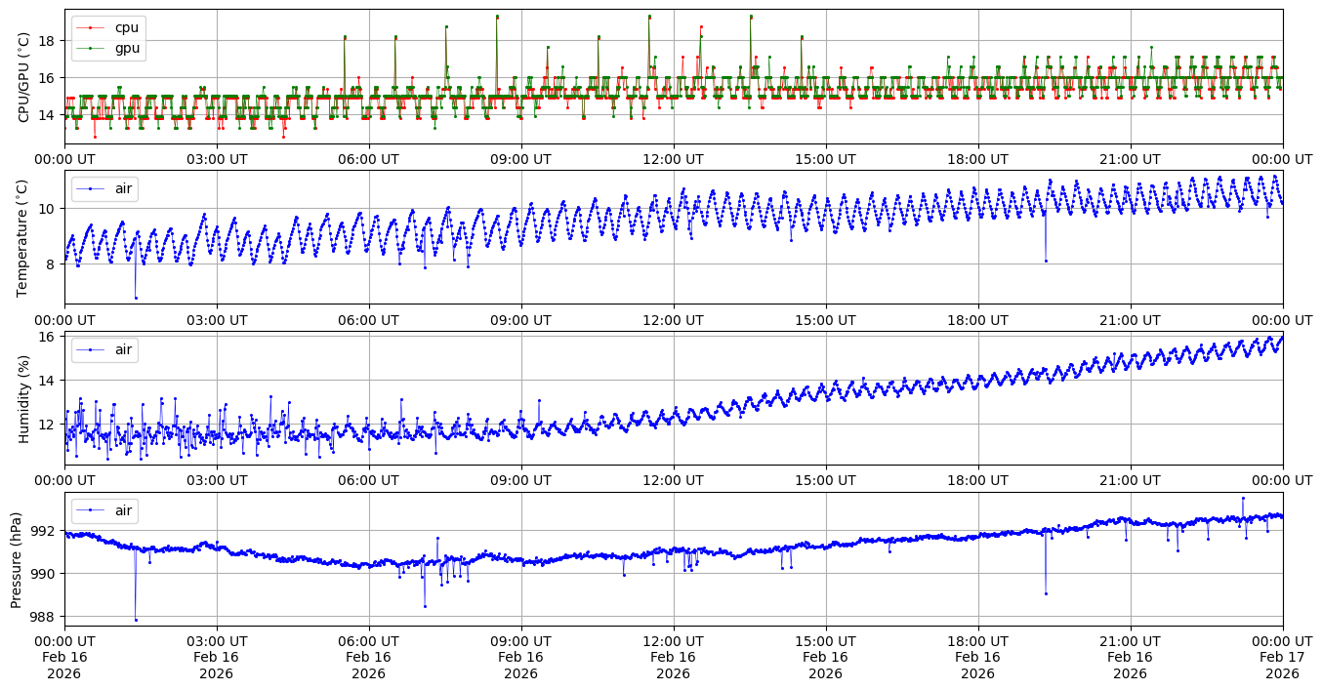Click the lowest pressure outlier point near 988
Screen dimensions: 1322x690
point(136,620)
